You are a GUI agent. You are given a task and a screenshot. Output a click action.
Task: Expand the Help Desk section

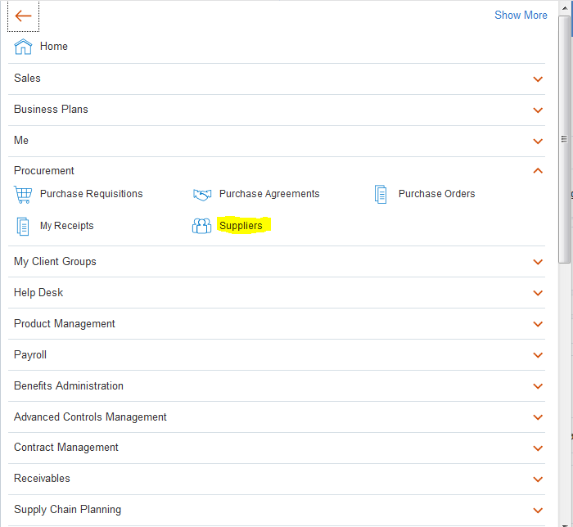[277, 292]
